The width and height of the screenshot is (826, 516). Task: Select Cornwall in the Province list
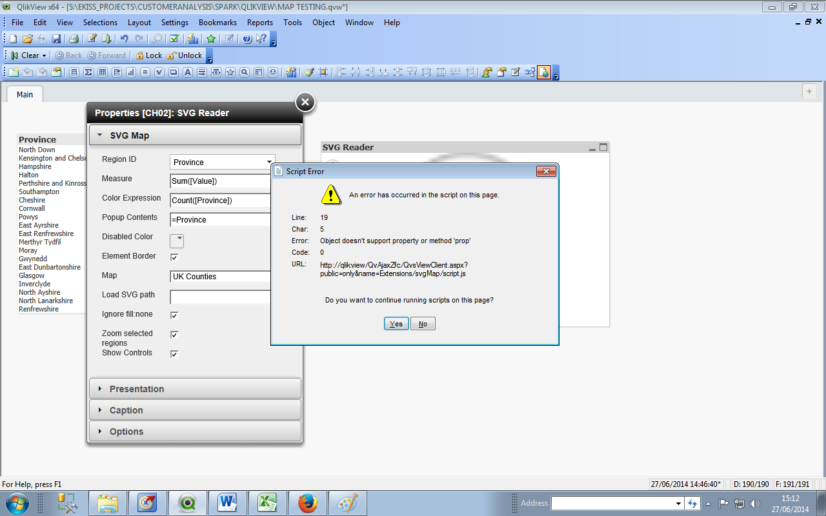pos(32,208)
